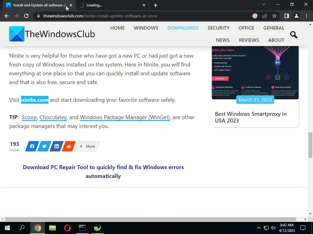
Task: Click the browser forward arrow
Action: click(x=17, y=16)
